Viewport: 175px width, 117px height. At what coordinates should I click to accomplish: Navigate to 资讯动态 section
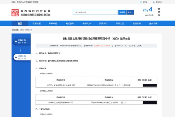103,23
